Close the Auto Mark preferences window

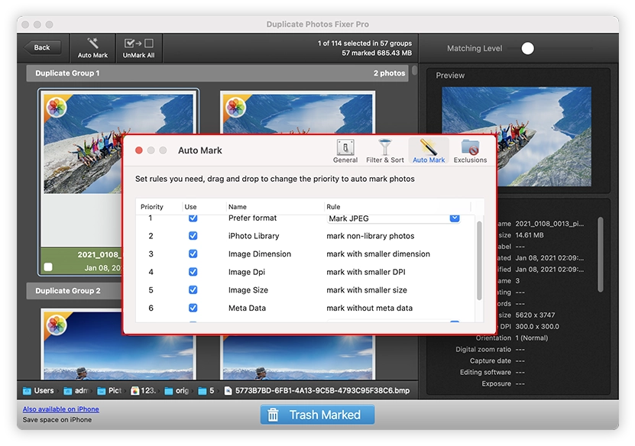[139, 150]
